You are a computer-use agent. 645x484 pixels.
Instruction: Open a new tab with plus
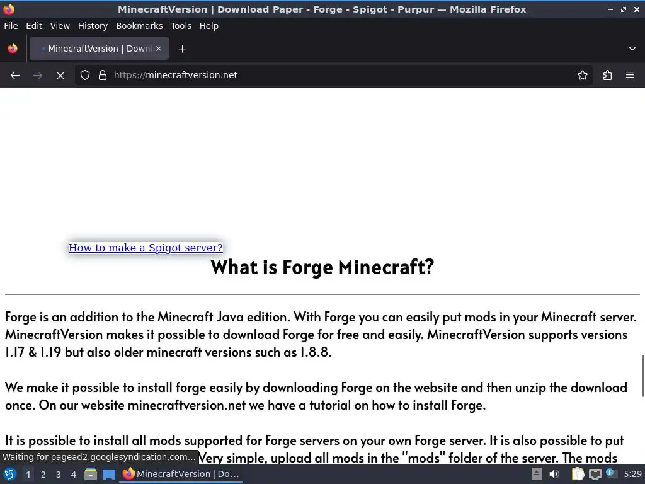pyautogui.click(x=182, y=49)
